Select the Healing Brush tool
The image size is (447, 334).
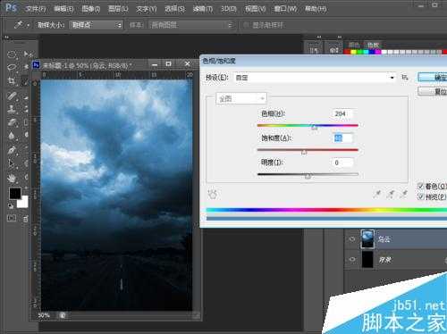point(12,96)
